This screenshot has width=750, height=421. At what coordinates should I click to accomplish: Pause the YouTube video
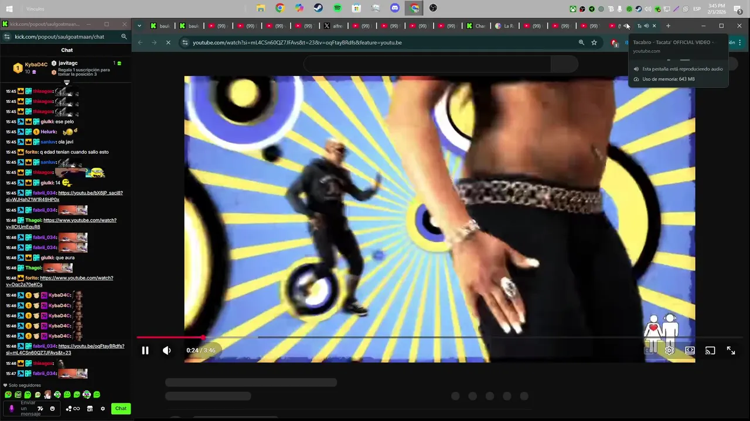[145, 350]
